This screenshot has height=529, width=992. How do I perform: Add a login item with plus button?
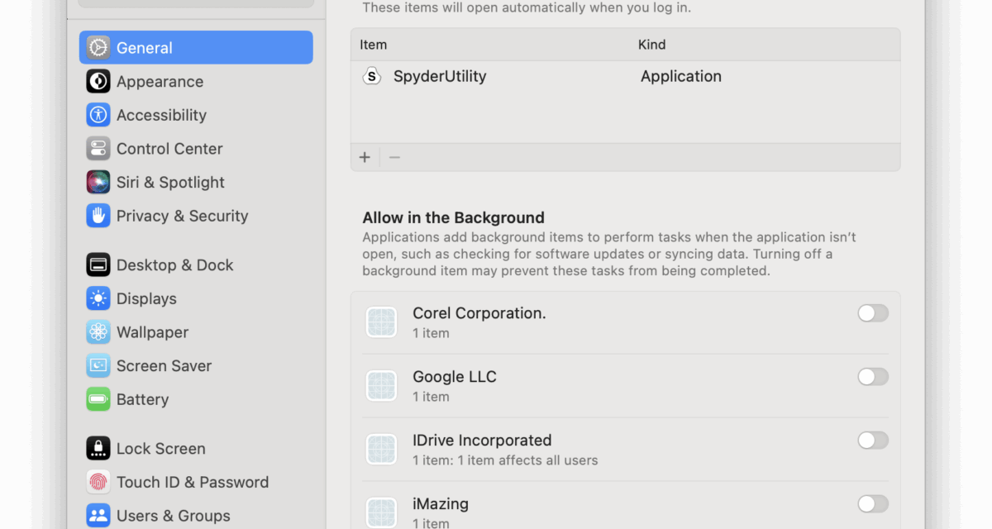coord(365,157)
